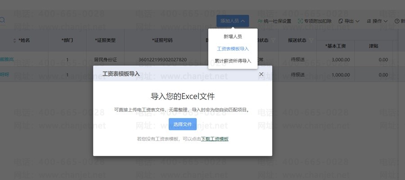
Task: Click the search magnifier icon
Action: [2, 20]
